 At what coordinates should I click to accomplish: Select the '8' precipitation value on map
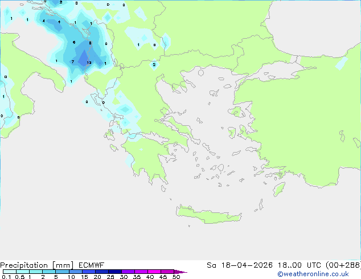90,43
